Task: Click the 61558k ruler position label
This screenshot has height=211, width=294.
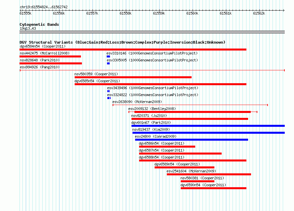Action: [x=126, y=13]
